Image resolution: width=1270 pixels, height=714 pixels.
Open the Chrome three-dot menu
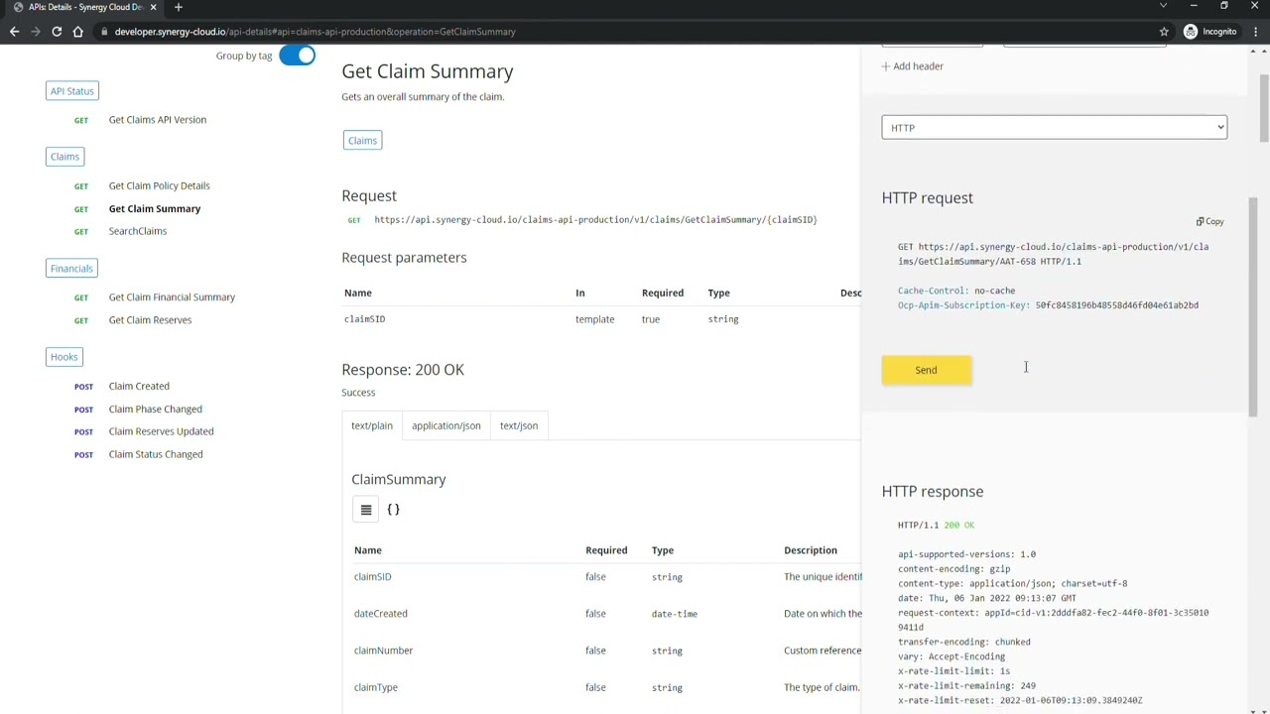[1254, 32]
